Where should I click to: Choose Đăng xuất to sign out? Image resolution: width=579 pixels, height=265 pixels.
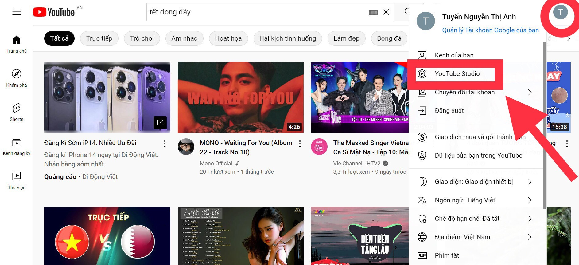[x=449, y=111]
